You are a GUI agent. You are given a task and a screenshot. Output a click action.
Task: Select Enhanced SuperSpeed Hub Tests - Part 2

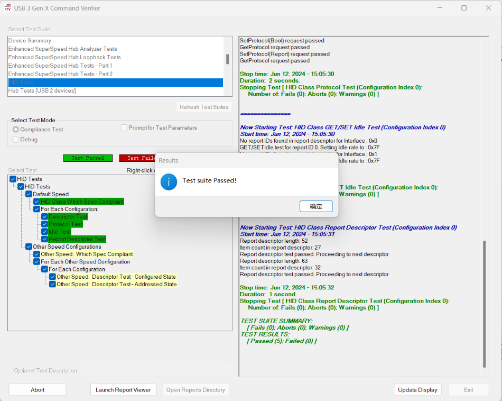tap(115, 74)
